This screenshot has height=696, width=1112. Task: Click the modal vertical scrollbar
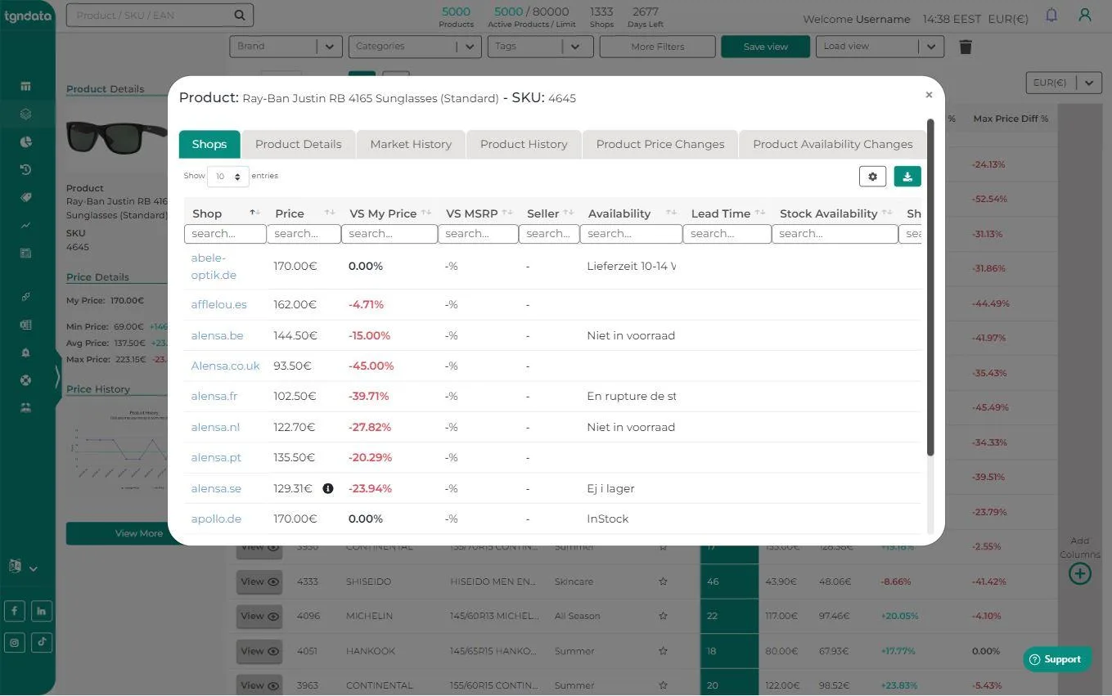point(930,287)
